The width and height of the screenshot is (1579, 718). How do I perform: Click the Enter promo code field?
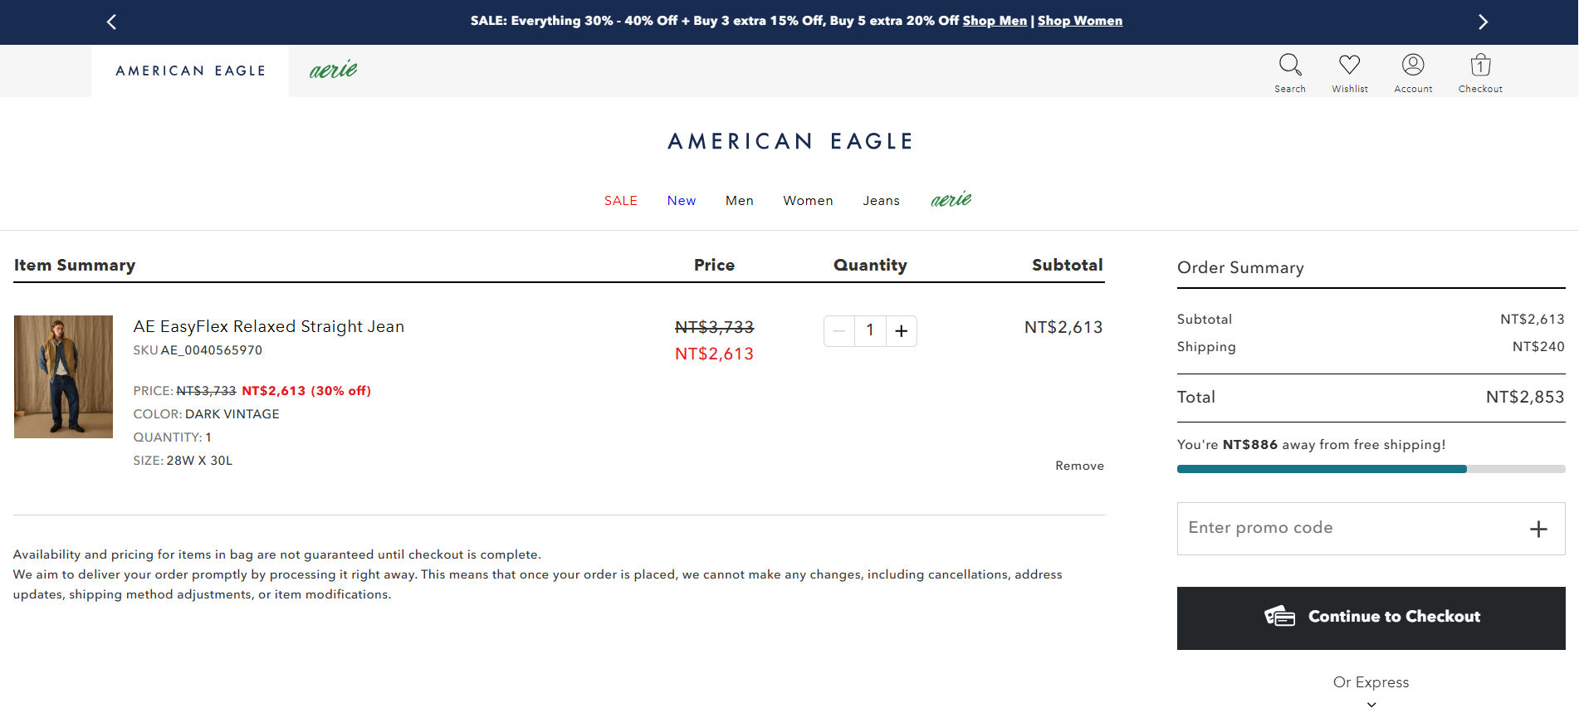click(x=1345, y=528)
